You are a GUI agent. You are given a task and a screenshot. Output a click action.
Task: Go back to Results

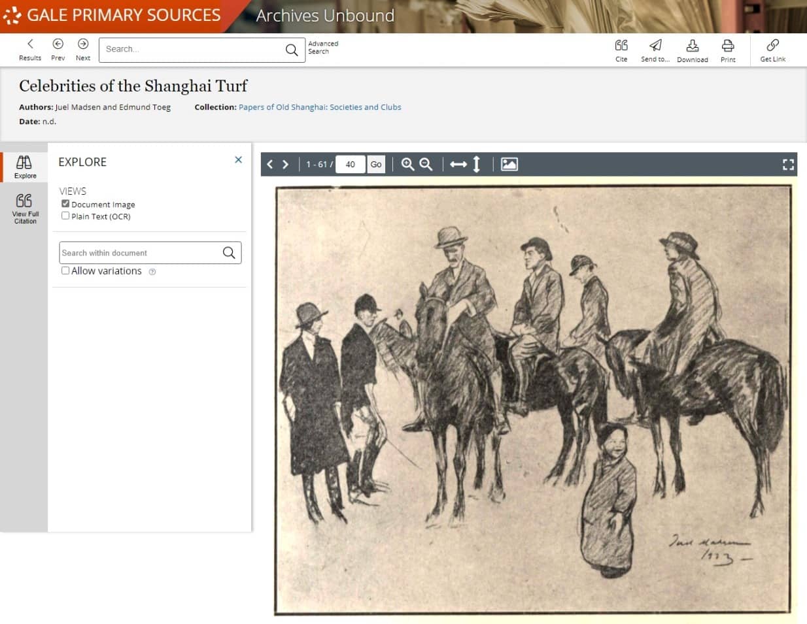[30, 49]
